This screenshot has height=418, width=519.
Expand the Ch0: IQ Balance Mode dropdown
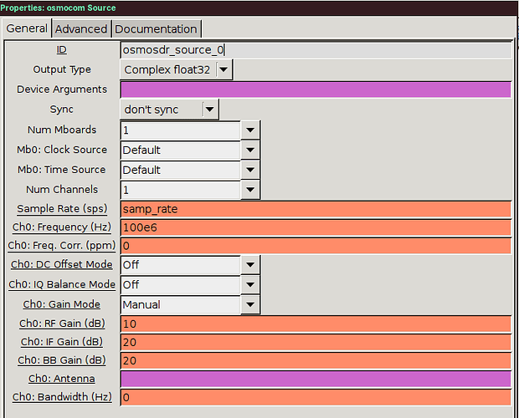pos(250,284)
